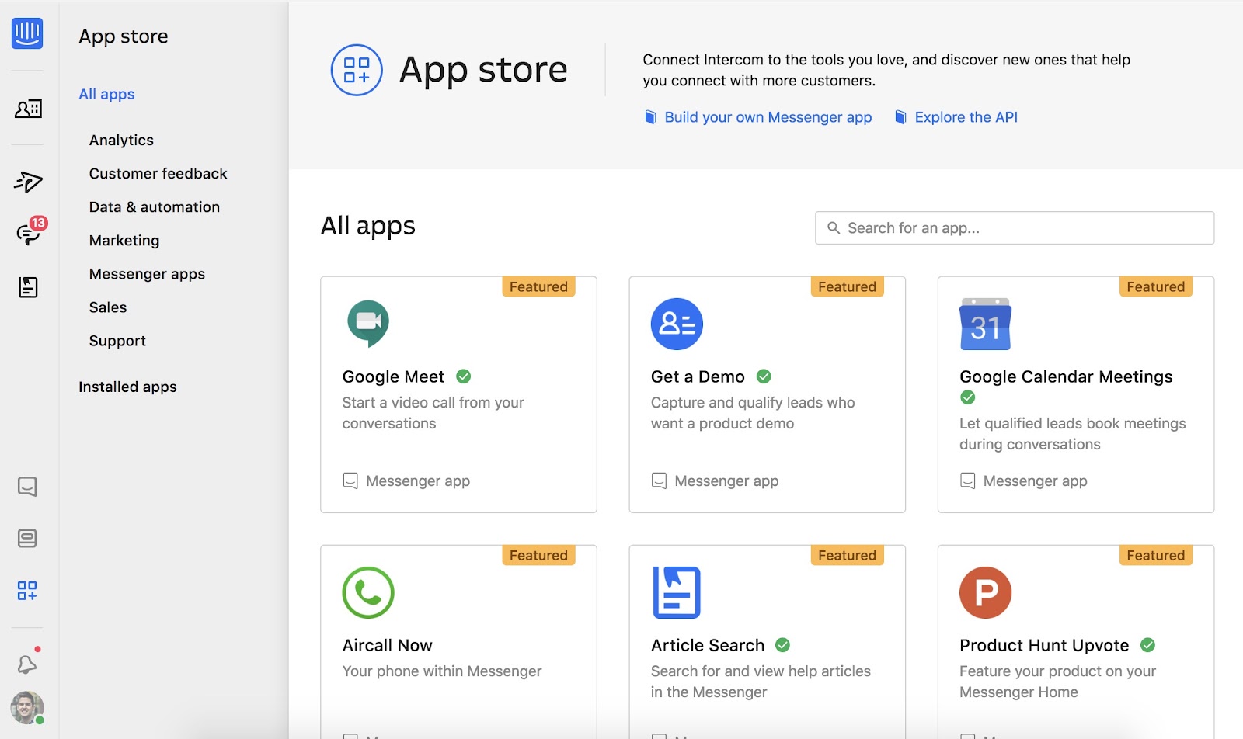The image size is (1243, 739).
Task: Click Messenger app label on Google Calendar Meetings card
Action: click(x=1035, y=481)
